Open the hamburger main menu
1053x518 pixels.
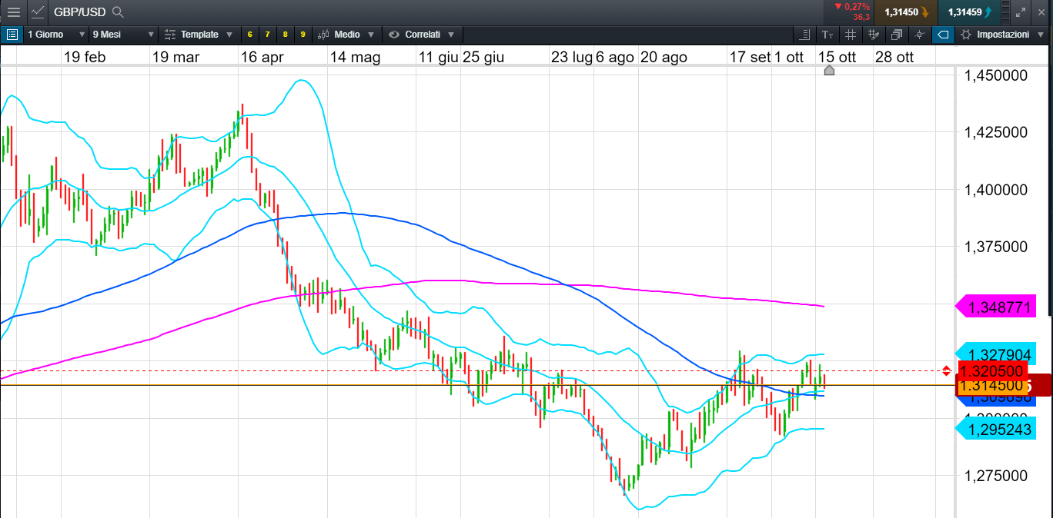click(13, 12)
